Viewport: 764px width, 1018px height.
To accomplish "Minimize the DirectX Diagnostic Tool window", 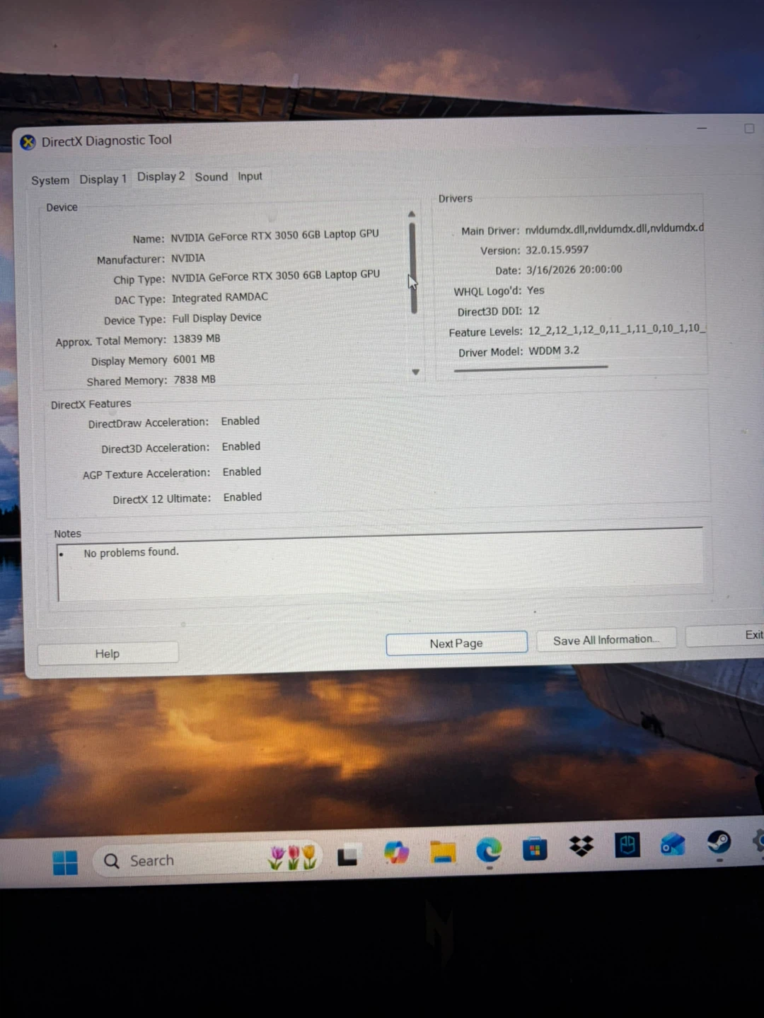I will pos(702,128).
